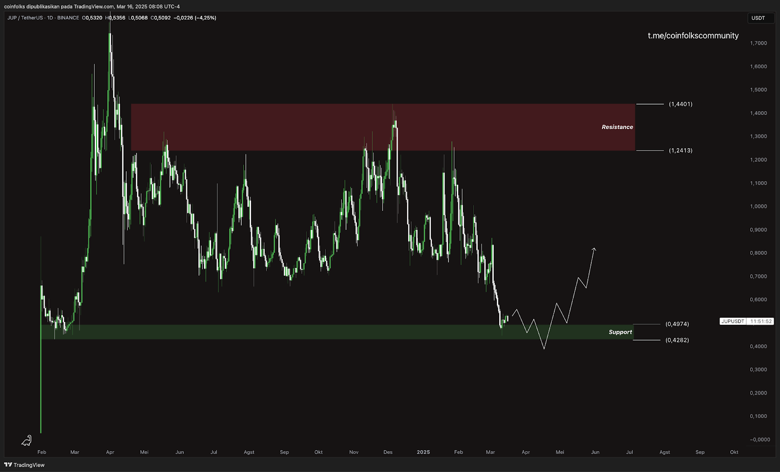This screenshot has height=472, width=780.
Task: Click the change value −0,0226 (−4,25%)
Action: click(195, 18)
